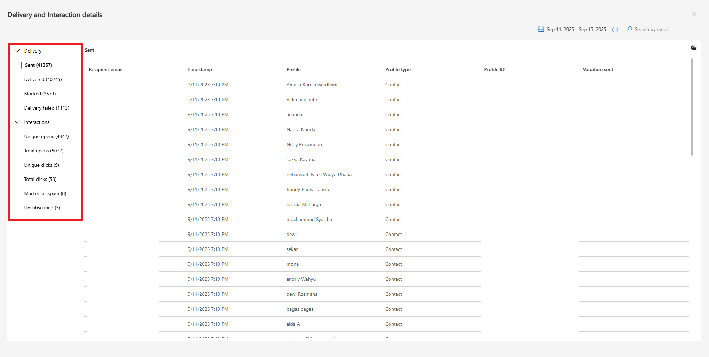This screenshot has width=709, height=357.
Task: Click the Profile ID column header
Action: tap(494, 69)
